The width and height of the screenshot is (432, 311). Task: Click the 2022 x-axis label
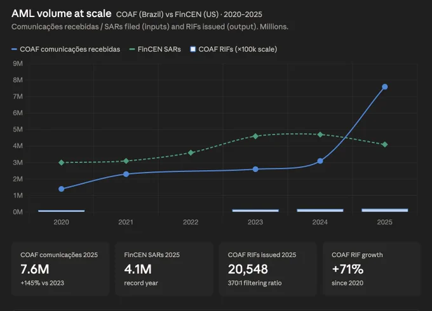pos(191,222)
